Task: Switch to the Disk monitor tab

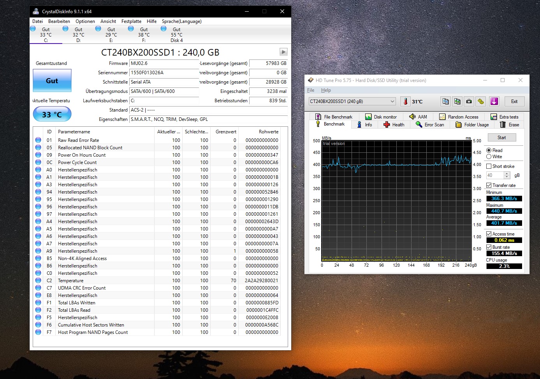Action: 381,117
